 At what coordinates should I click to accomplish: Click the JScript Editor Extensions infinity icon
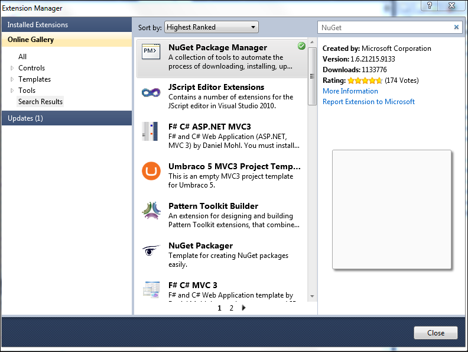click(x=151, y=92)
